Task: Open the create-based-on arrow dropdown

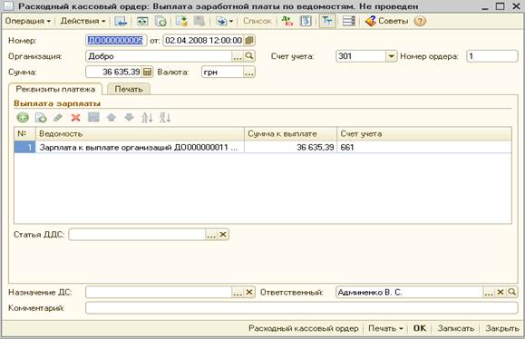Action: pos(225,21)
